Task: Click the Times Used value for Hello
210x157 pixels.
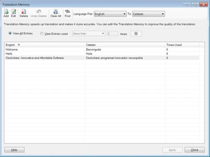Action: point(167,54)
